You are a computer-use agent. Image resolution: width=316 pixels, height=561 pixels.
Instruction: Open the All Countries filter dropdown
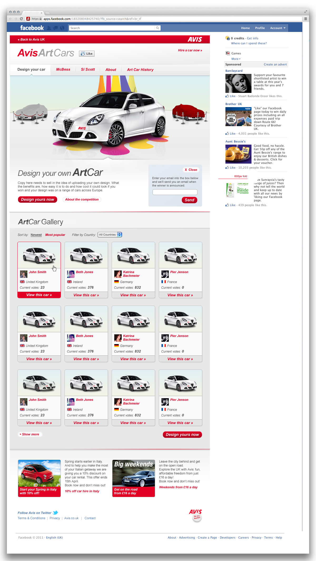tap(110, 235)
